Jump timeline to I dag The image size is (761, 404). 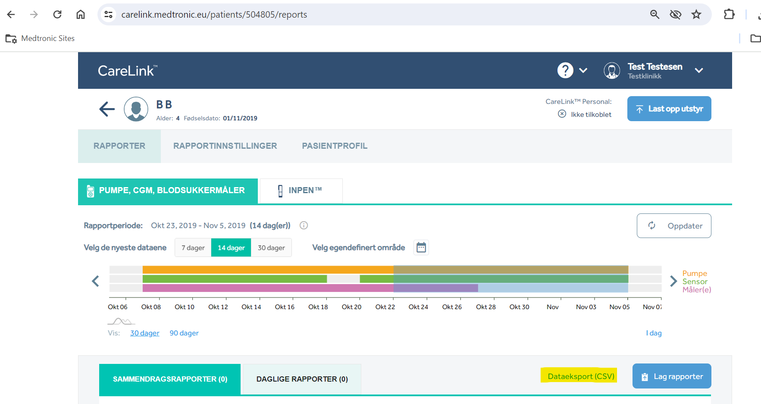654,333
